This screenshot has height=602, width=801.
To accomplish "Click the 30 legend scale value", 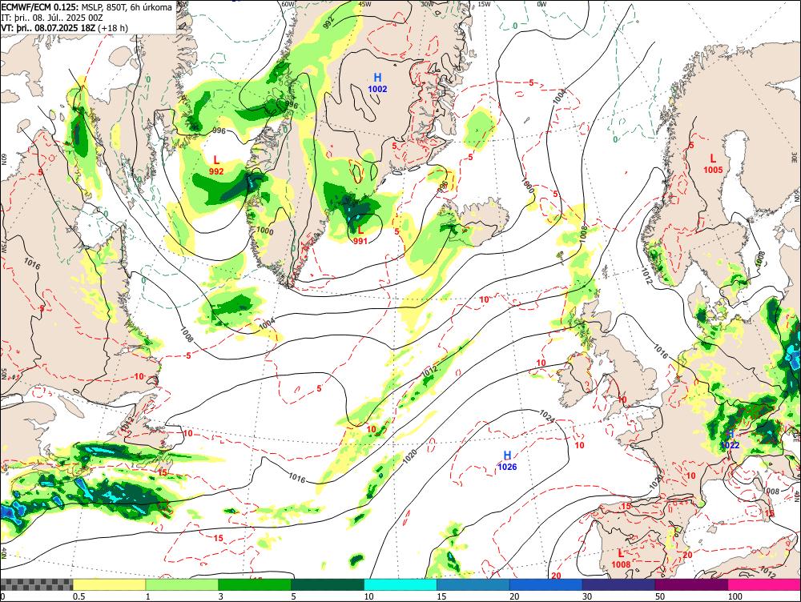I will [x=587, y=596].
